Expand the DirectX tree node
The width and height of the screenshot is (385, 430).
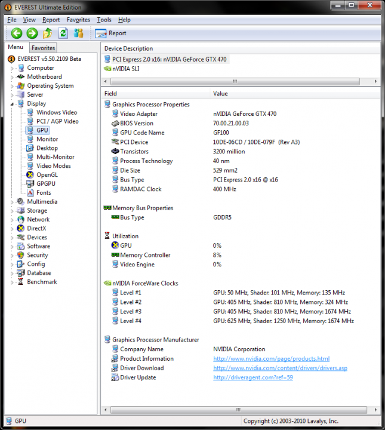pos(12,229)
